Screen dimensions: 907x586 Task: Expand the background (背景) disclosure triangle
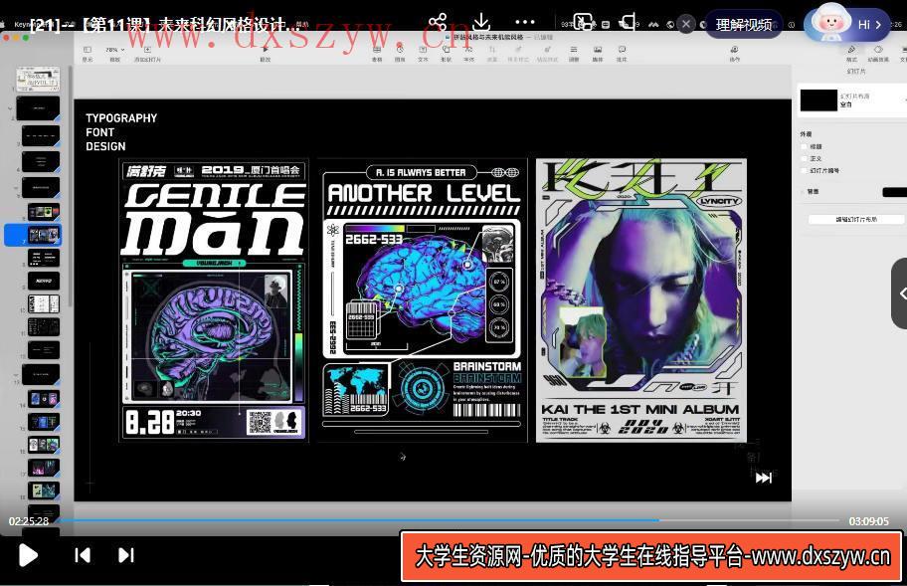tap(803, 191)
